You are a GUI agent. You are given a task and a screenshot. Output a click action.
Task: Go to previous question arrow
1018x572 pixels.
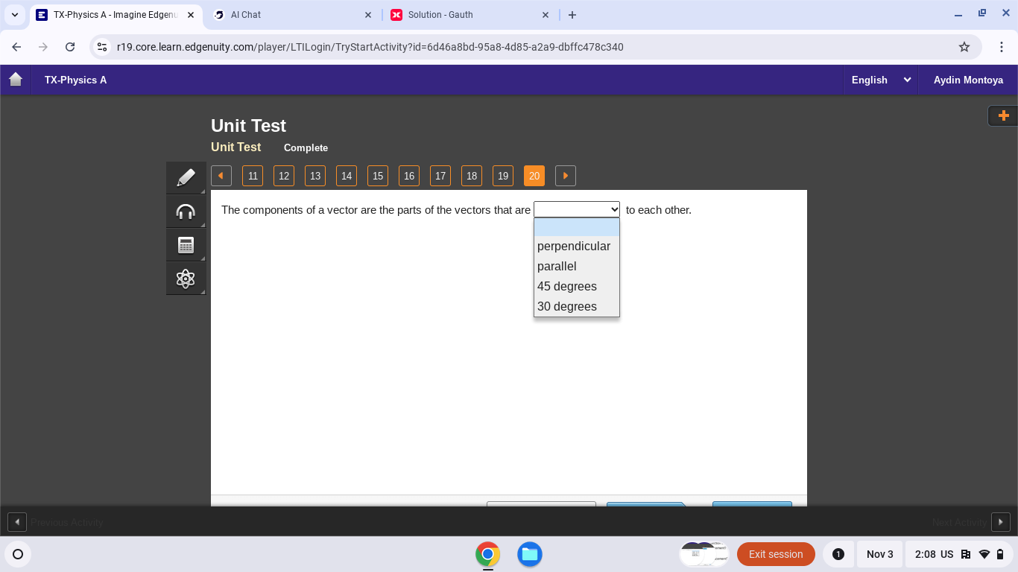pos(221,176)
